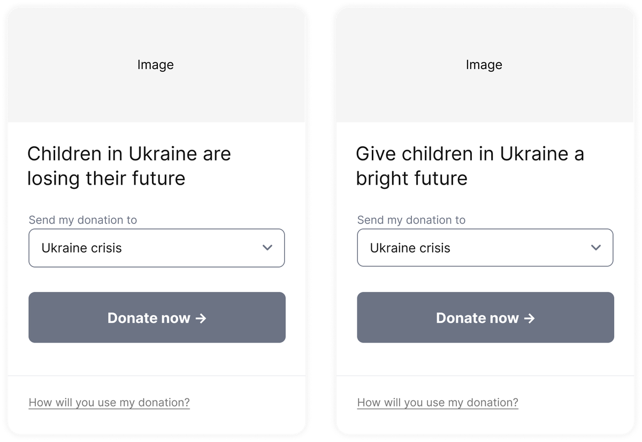This screenshot has height=442, width=642.
Task: Open the left card's Ukraine crisis dropdown
Action: [x=156, y=248]
